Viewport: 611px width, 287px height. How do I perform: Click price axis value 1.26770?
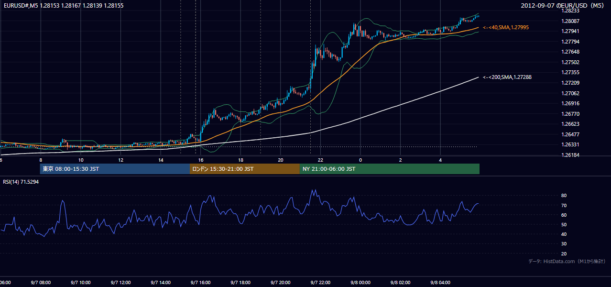pos(571,114)
